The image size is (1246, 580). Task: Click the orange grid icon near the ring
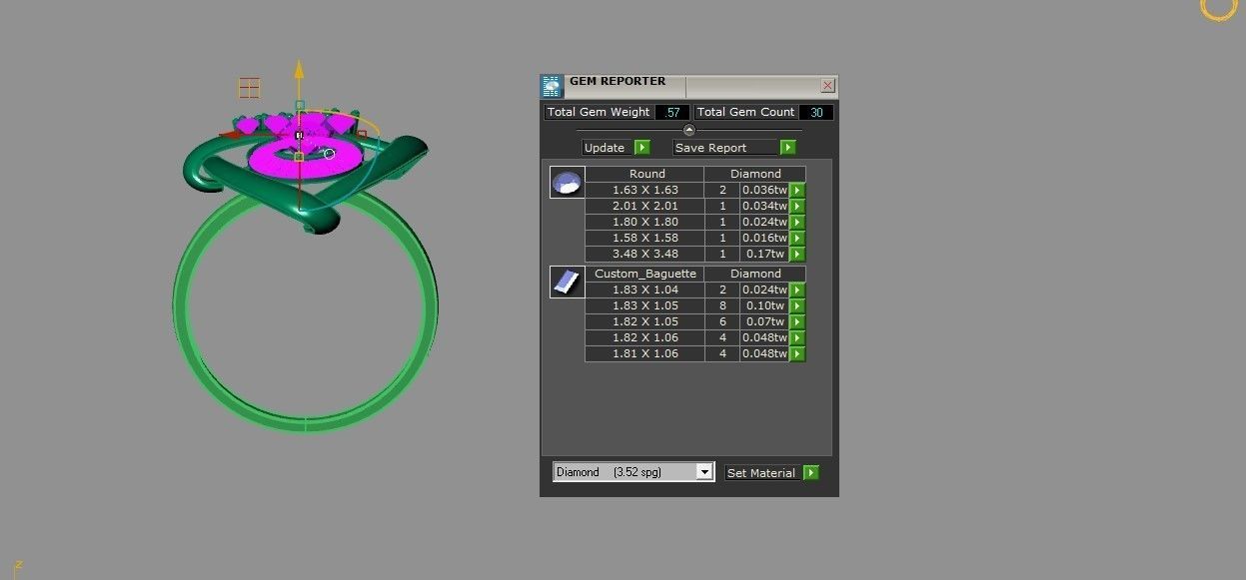(x=250, y=88)
